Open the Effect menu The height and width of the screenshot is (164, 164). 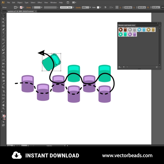pos(40,2)
